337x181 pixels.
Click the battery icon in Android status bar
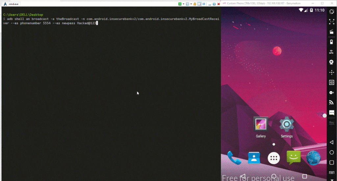point(311,10)
